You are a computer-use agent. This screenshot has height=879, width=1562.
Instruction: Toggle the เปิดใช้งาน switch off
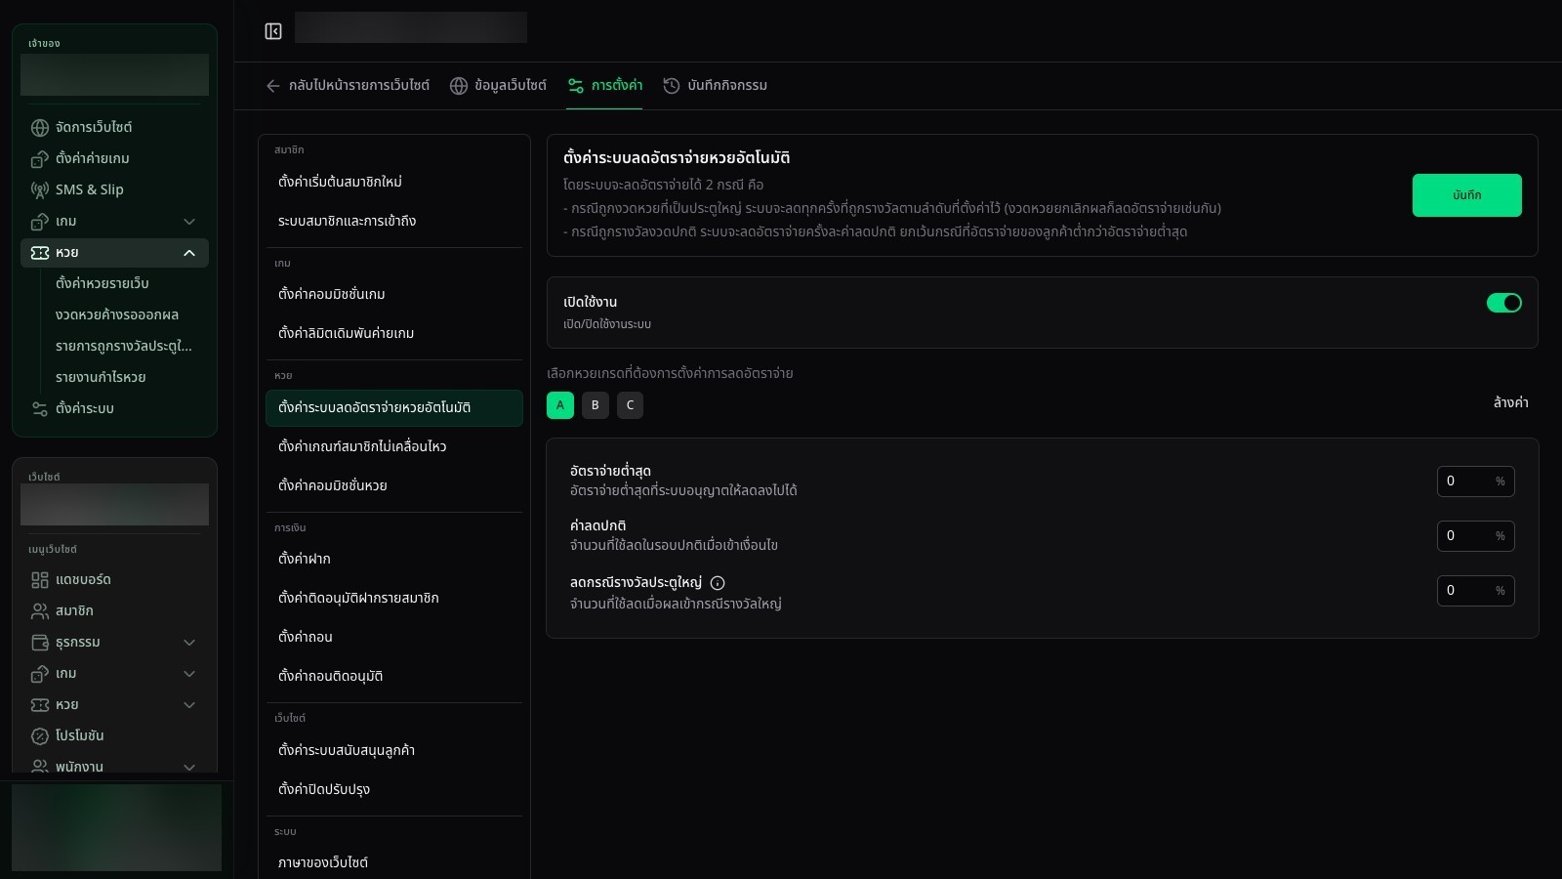point(1503,303)
